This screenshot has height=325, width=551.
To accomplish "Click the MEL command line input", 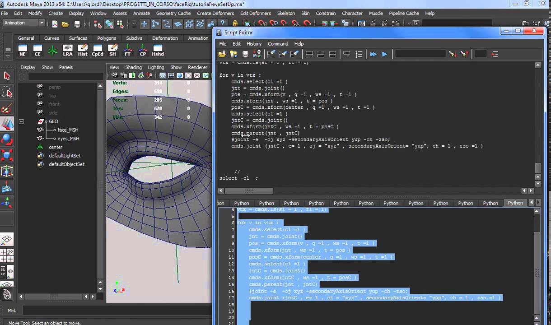I will click(x=117, y=311).
